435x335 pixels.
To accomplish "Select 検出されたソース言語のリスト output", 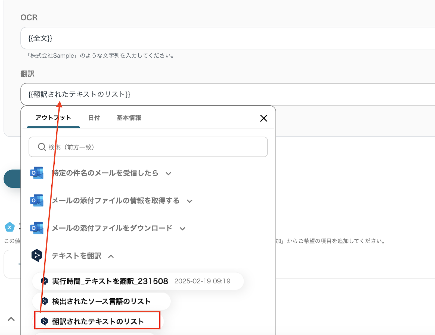I will (x=101, y=301).
